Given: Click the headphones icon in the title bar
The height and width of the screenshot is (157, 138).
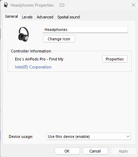Looking at the screenshot, I should (x=6, y=5).
